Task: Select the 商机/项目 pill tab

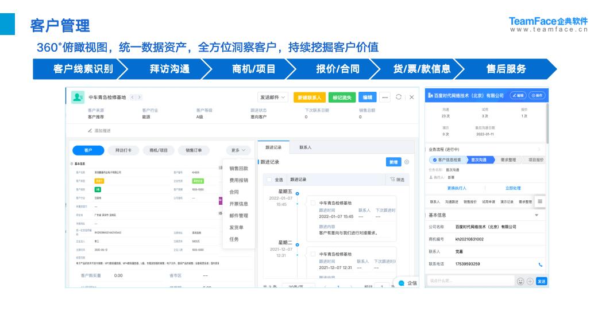Action: point(159,150)
